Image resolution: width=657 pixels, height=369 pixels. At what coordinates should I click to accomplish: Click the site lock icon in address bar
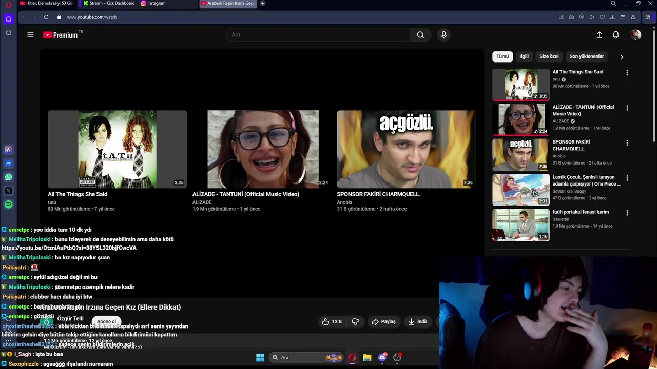point(59,17)
